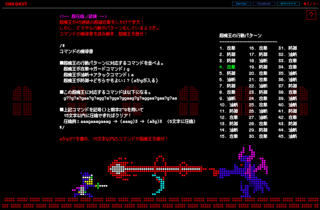Click the line 超魔王が防御→どちらでもよい

[111, 81]
